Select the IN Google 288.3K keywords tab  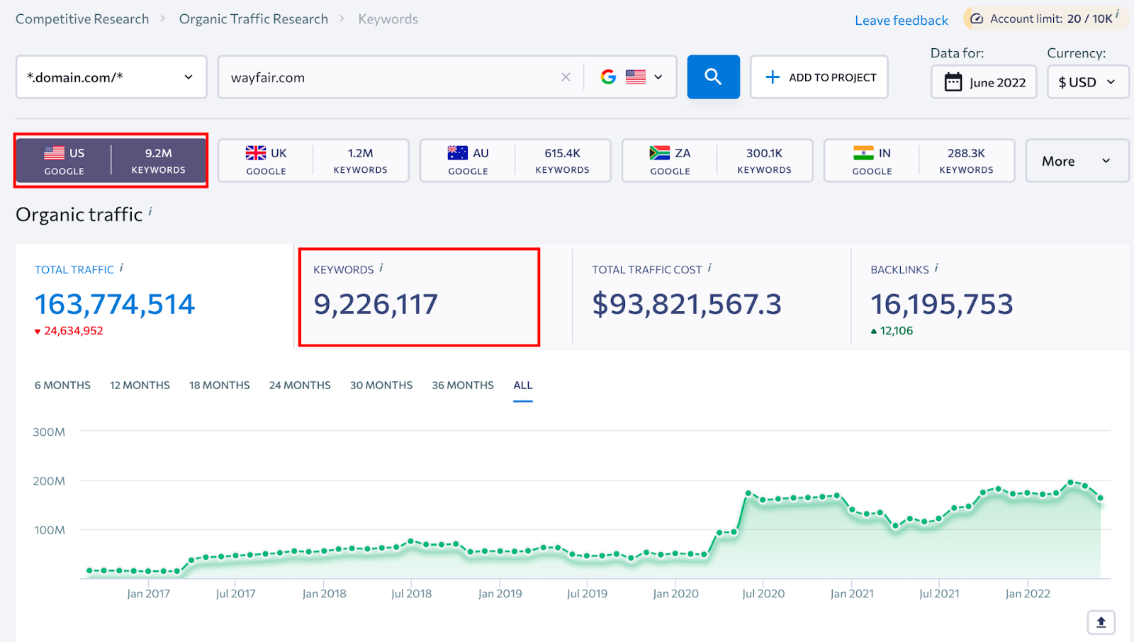919,161
